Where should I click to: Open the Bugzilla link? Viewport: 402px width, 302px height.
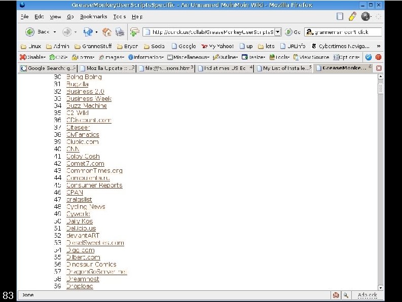[x=77, y=84]
